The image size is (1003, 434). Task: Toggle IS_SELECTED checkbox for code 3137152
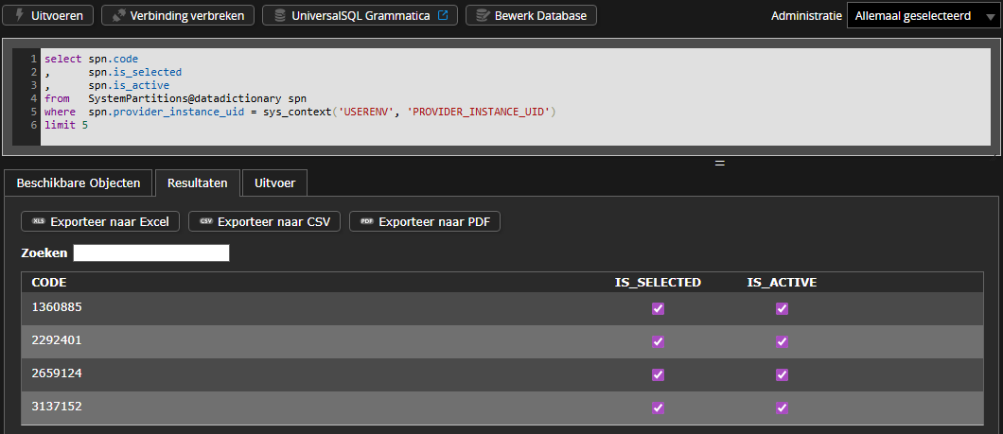659,408
